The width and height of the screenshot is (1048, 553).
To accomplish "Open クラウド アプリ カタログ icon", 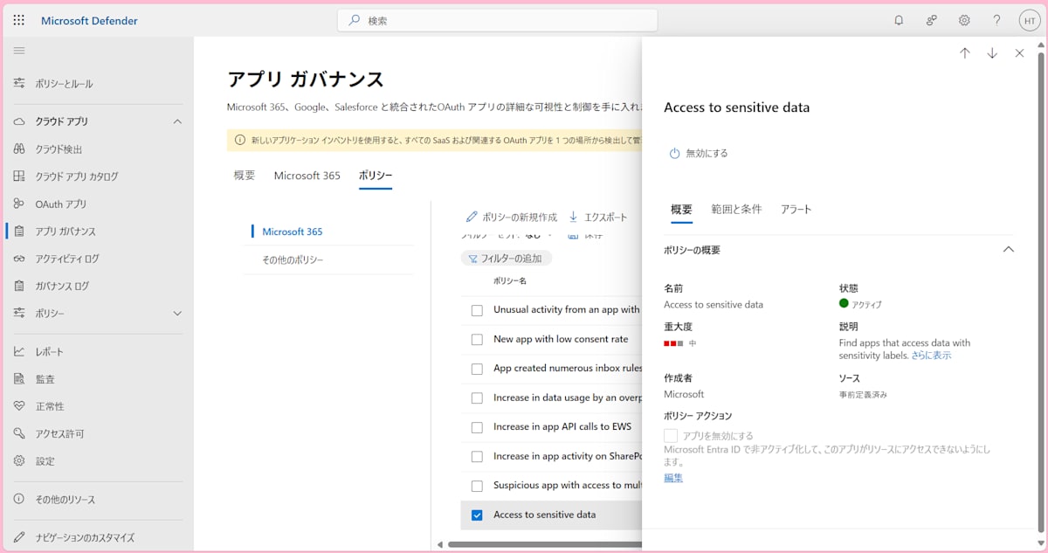I will coord(19,176).
